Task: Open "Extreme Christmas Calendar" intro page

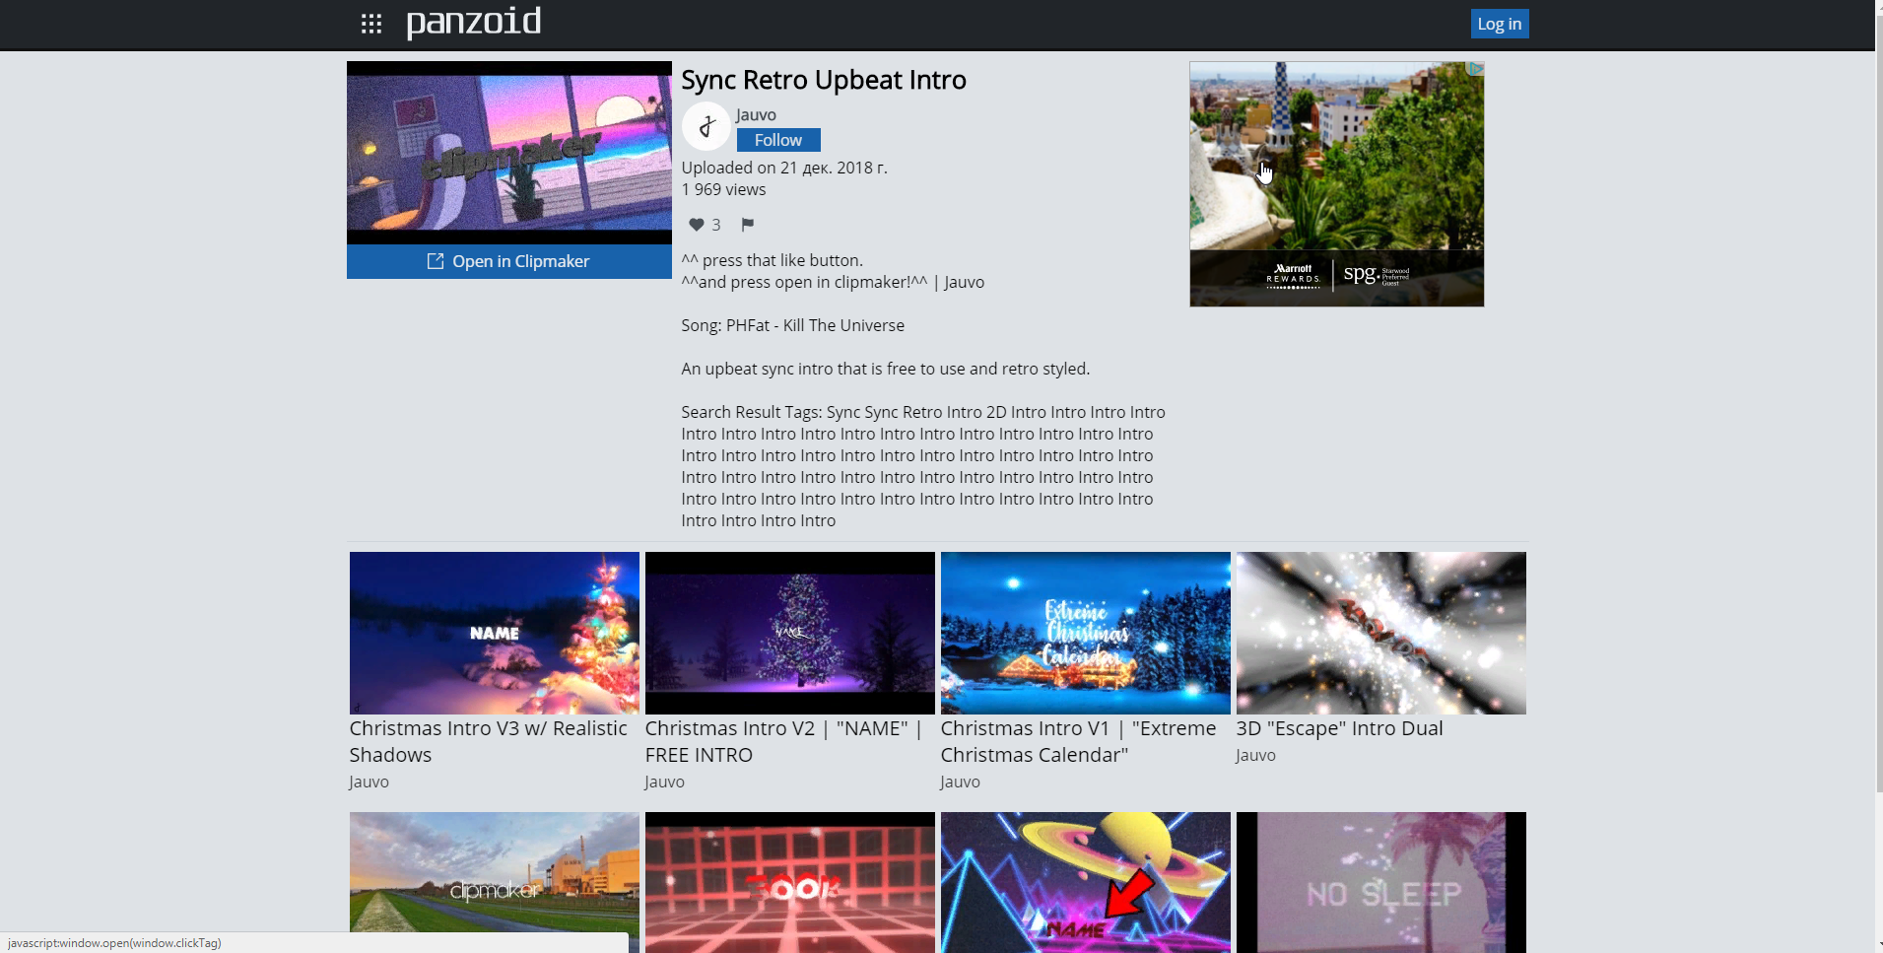Action: coord(1084,633)
